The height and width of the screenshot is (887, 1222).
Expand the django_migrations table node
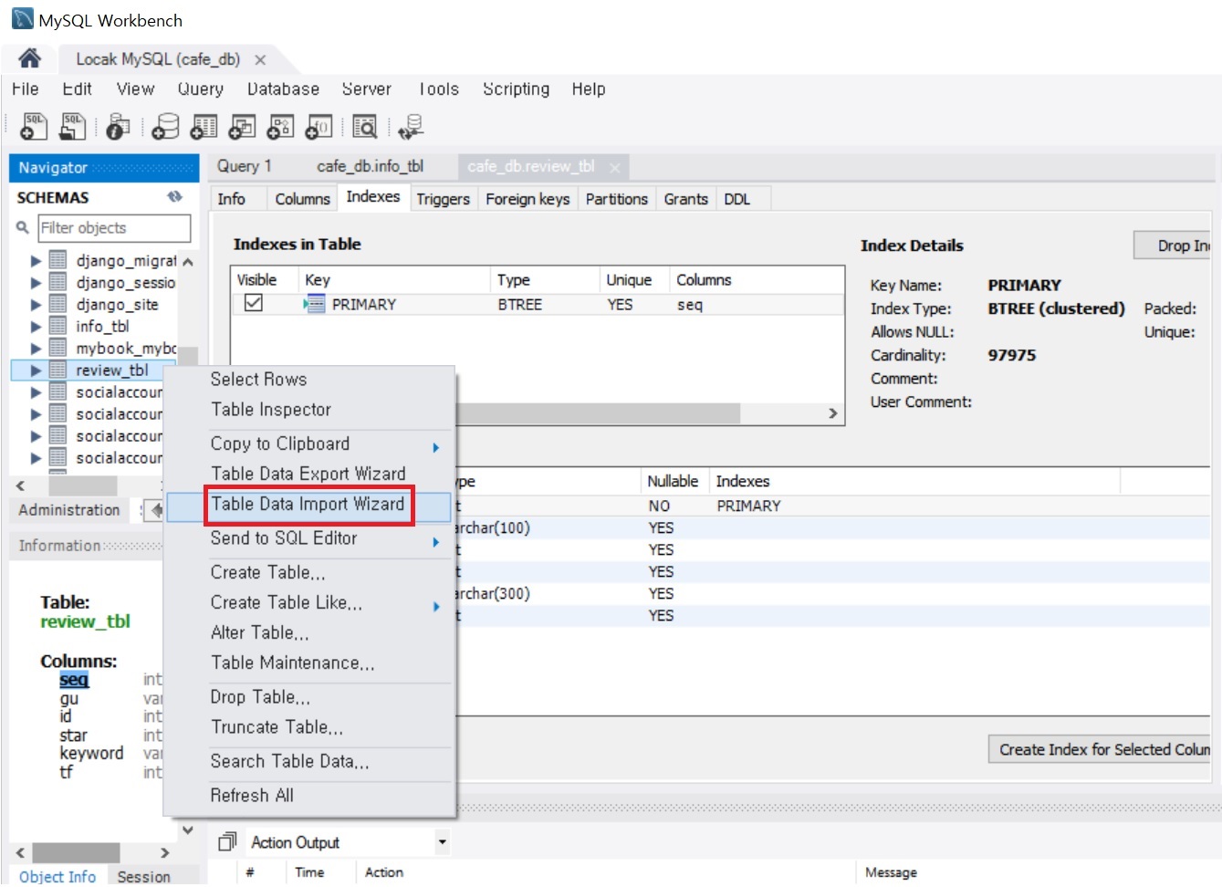click(36, 261)
